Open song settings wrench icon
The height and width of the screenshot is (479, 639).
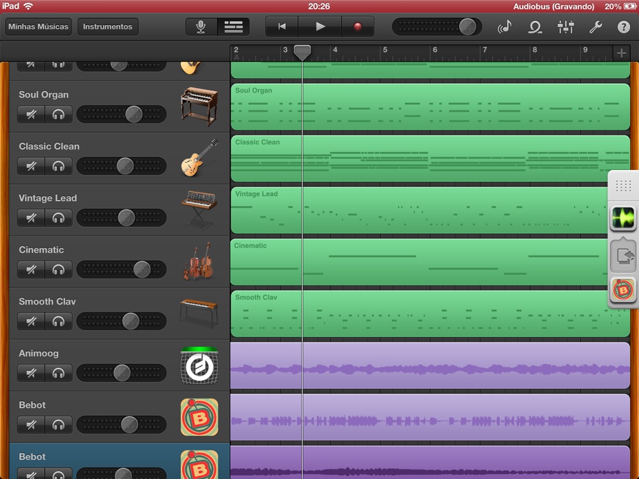point(596,27)
